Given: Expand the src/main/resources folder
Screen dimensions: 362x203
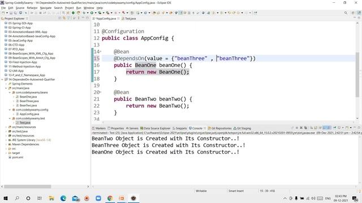Looking at the screenshot, I should (6, 127).
